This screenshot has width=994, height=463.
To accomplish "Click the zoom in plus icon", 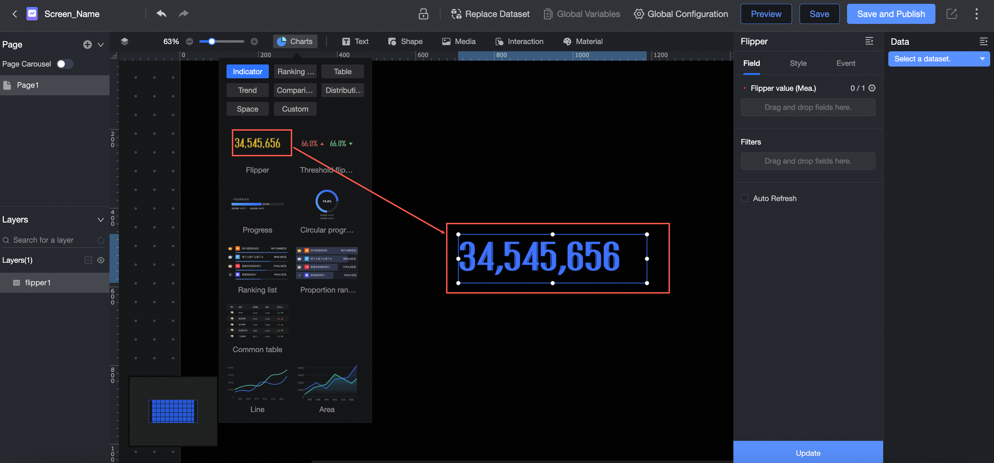I will click(254, 41).
